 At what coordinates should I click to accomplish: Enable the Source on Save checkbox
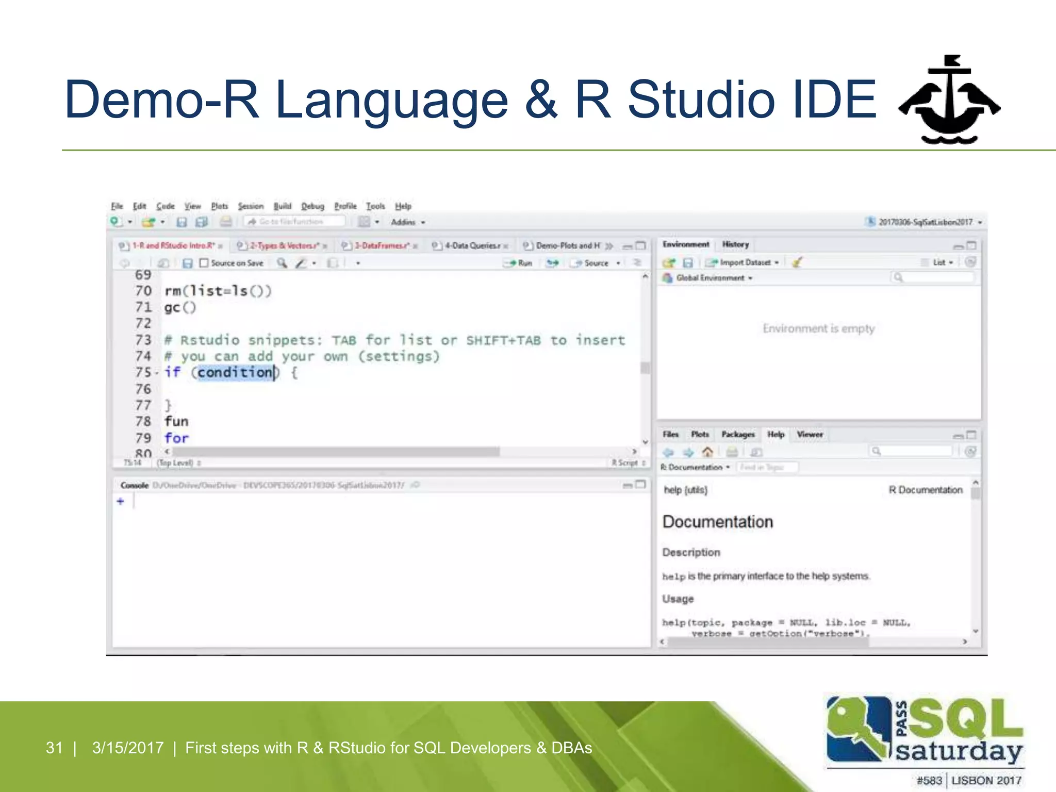pos(204,263)
